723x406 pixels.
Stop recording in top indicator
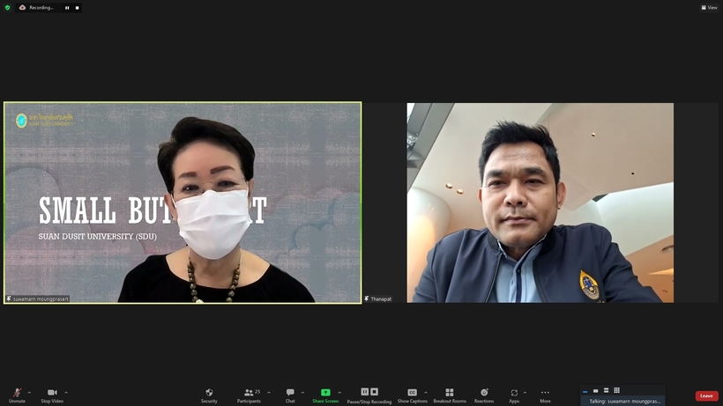pyautogui.click(x=77, y=8)
